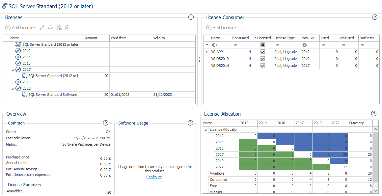Toggle Is Licensed checkbox for VS-DB2019
Screen dimensions: 382x196
[262, 59]
